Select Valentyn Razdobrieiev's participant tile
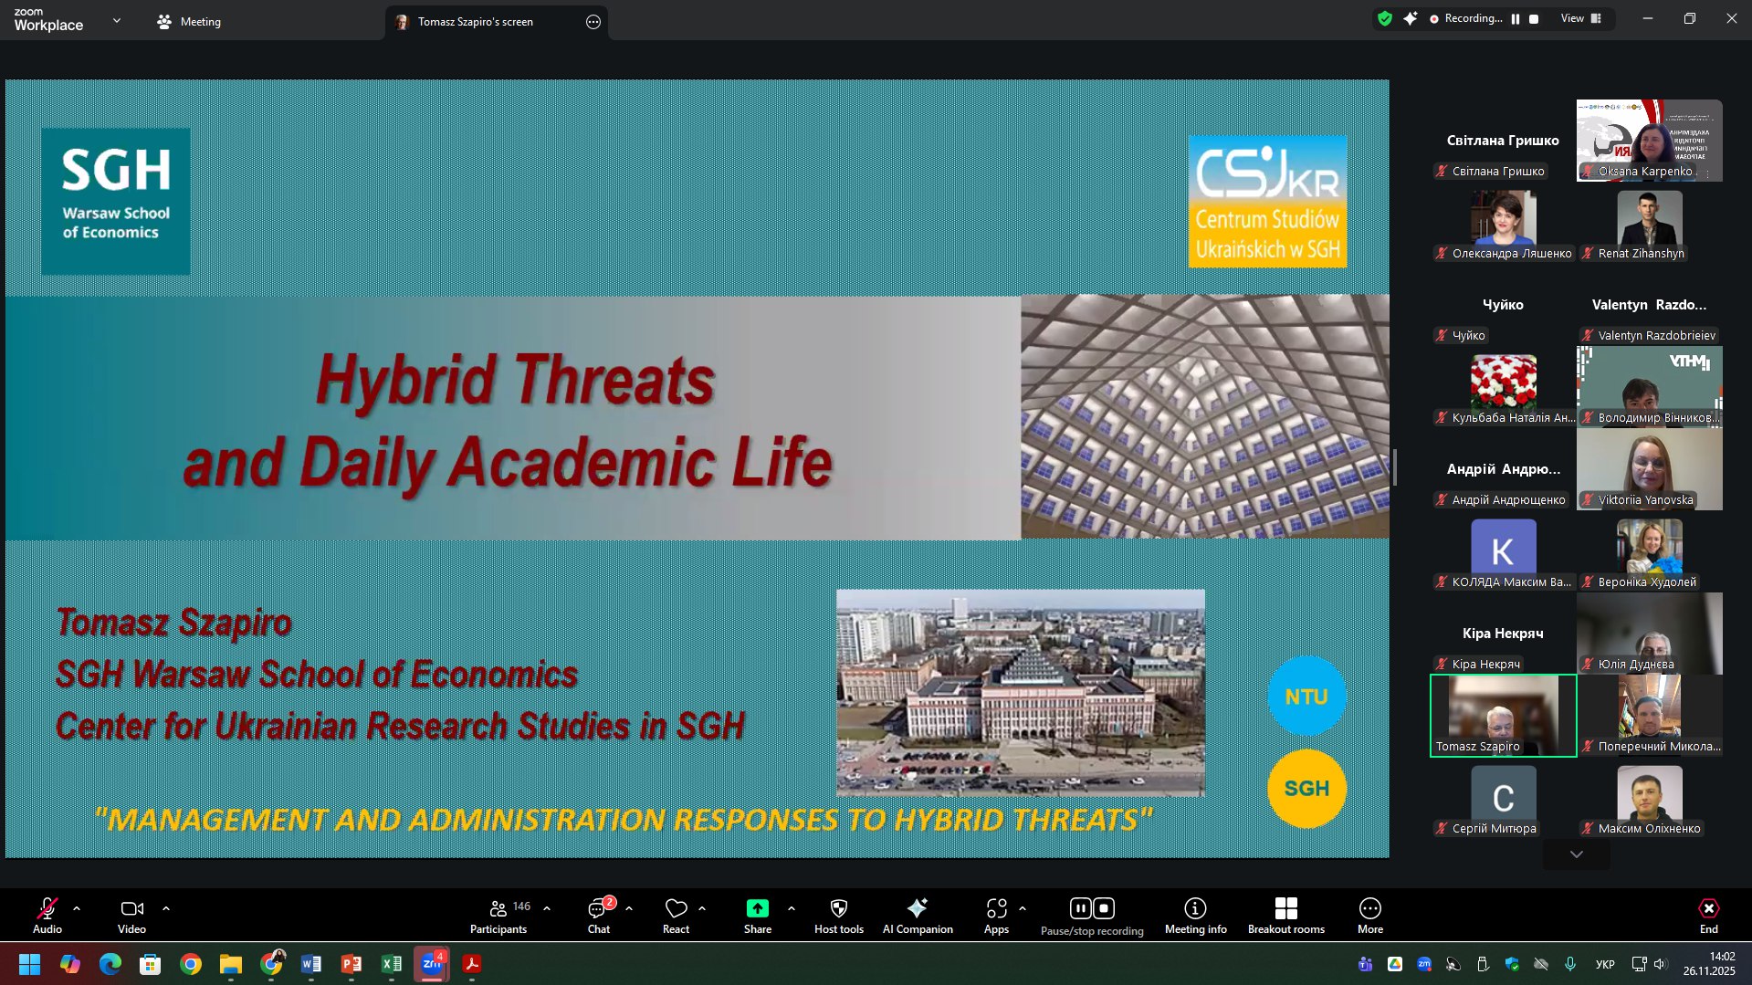 click(x=1650, y=305)
